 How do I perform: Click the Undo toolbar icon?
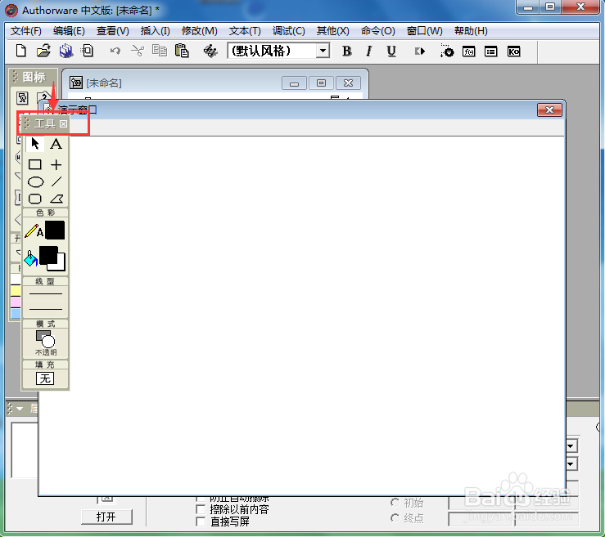[x=115, y=51]
